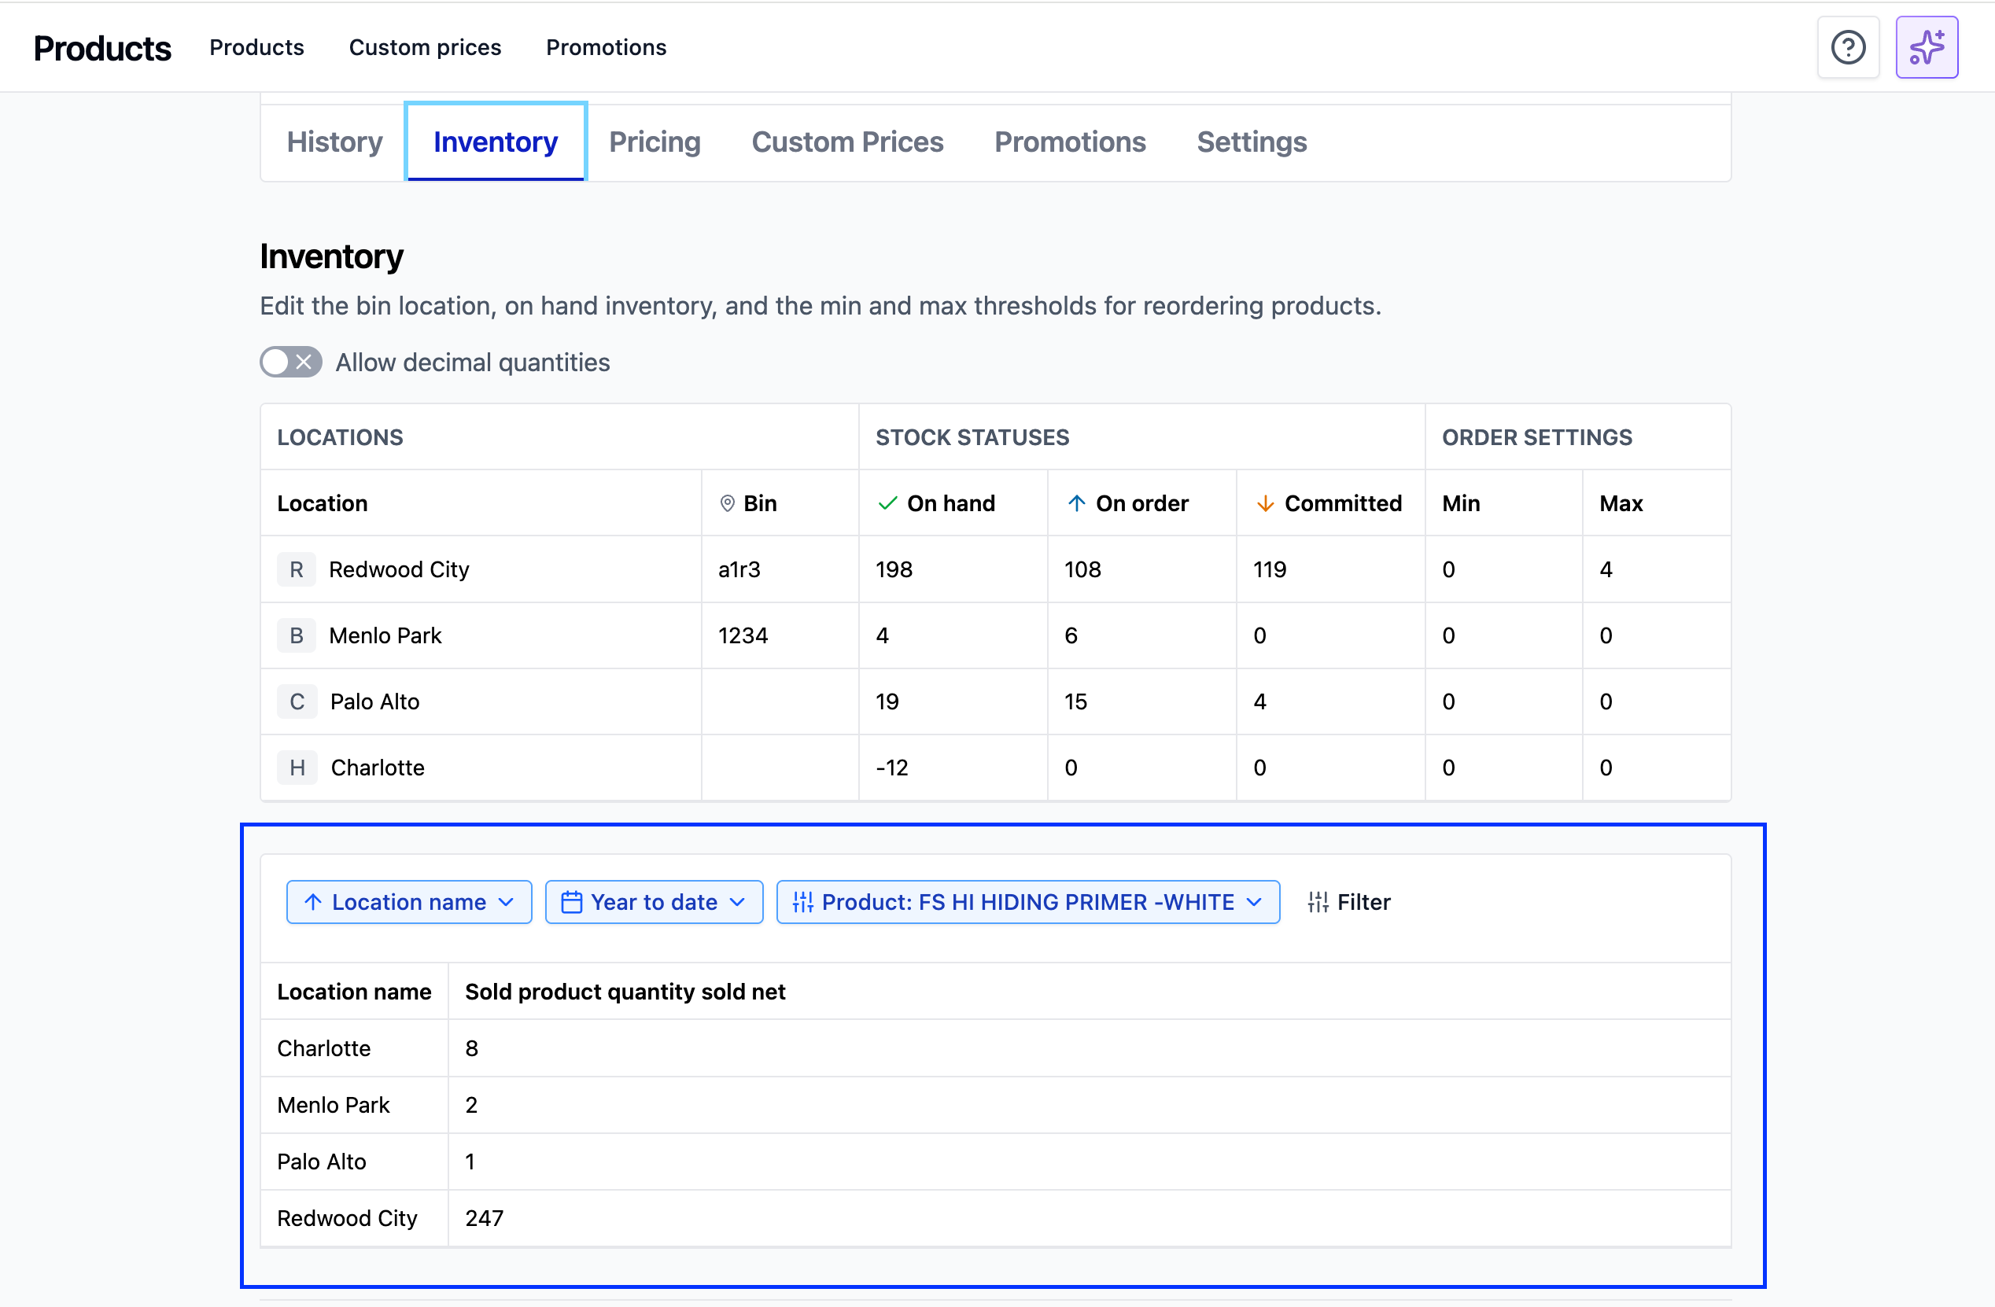Expand the Location name sort dropdown
This screenshot has width=1995, height=1307.
point(408,902)
